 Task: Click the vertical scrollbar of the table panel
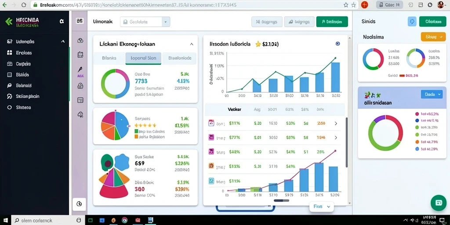(x=347, y=142)
